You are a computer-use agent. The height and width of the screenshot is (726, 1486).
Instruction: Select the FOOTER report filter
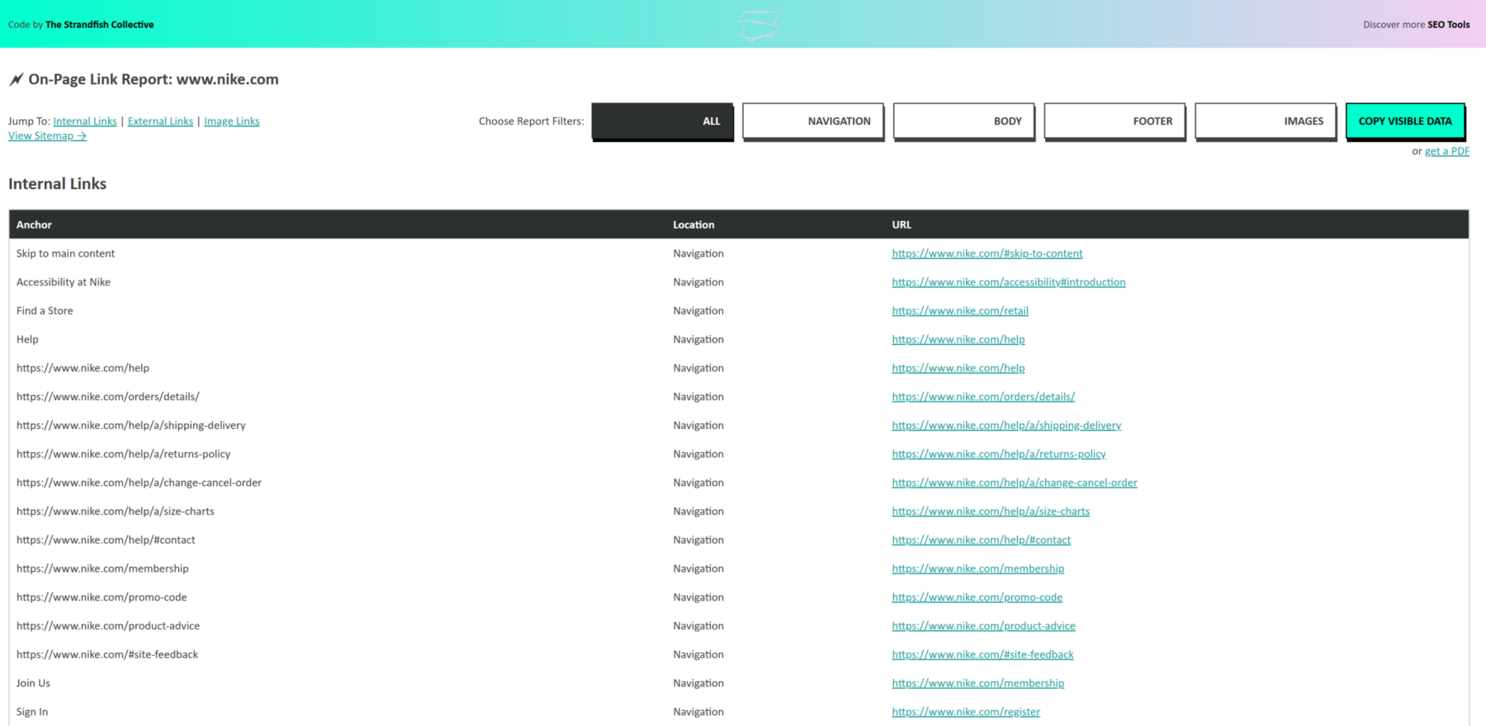pos(1114,121)
